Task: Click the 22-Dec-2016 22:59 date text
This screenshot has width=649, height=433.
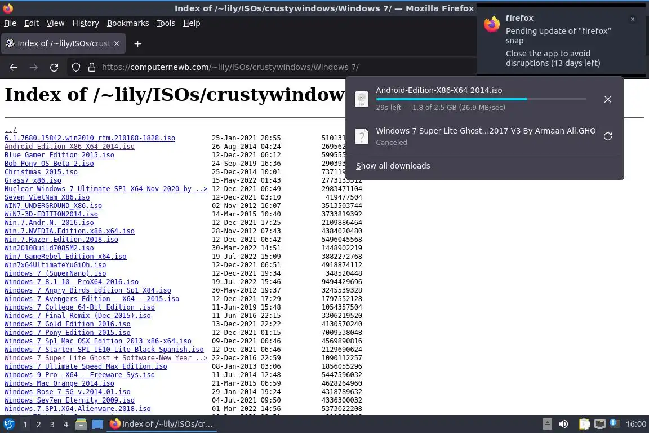Action: (246, 357)
